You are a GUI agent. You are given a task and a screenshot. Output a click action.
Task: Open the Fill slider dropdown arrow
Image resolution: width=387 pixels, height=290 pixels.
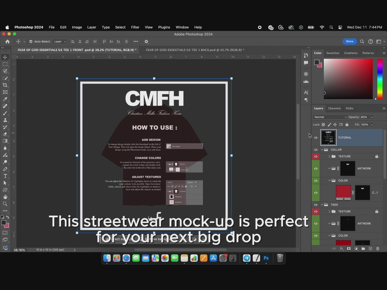coord(372,125)
